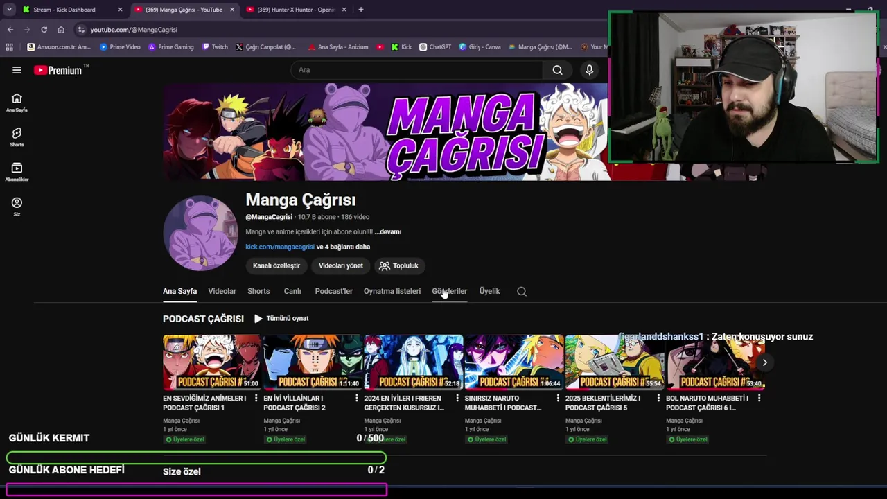The image size is (887, 499).
Task: Close the Stream - Kick Dashboard tab
Action: (x=120, y=10)
